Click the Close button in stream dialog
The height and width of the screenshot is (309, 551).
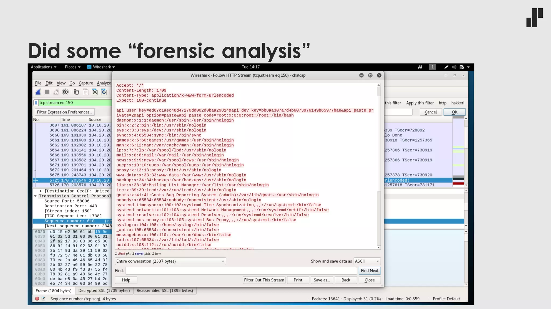point(370,280)
